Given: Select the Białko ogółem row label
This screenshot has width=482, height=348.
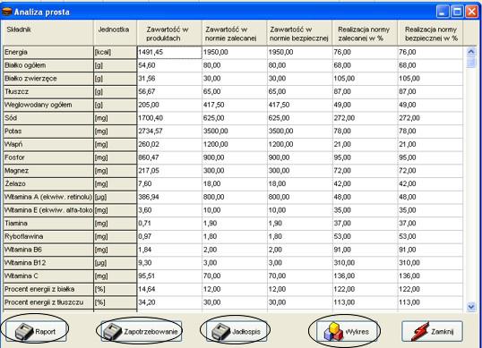Looking at the screenshot, I should pyautogui.click(x=48, y=65).
